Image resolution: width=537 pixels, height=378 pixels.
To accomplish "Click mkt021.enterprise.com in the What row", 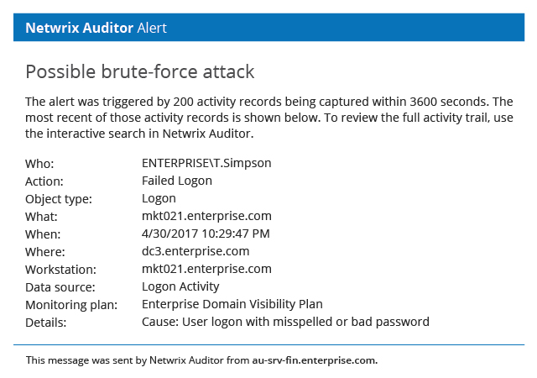I will tap(206, 216).
